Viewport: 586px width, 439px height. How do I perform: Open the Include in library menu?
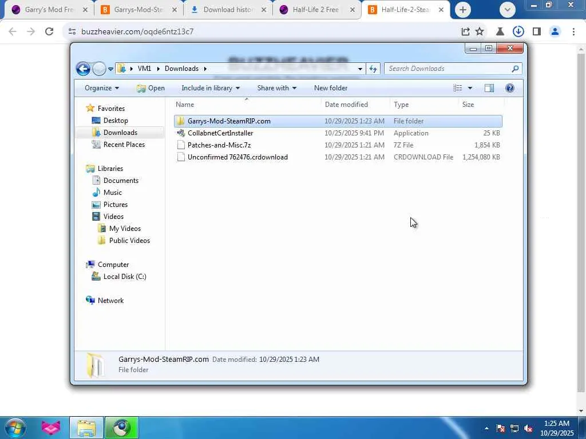[211, 88]
